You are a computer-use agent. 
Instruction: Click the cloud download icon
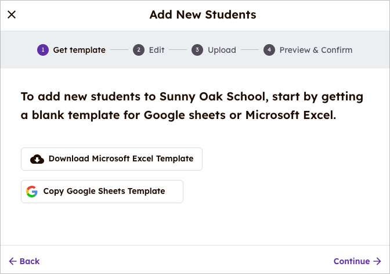click(37, 159)
